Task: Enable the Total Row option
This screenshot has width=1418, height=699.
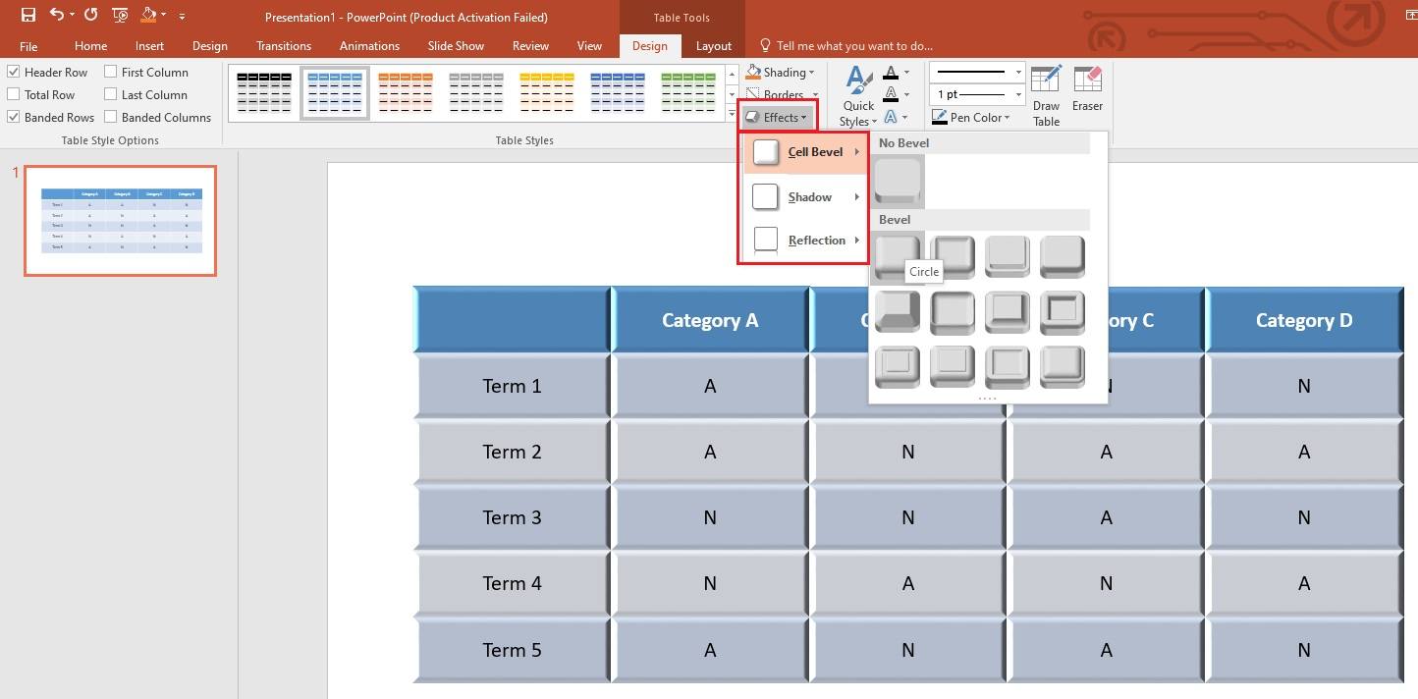Action: coord(13,94)
